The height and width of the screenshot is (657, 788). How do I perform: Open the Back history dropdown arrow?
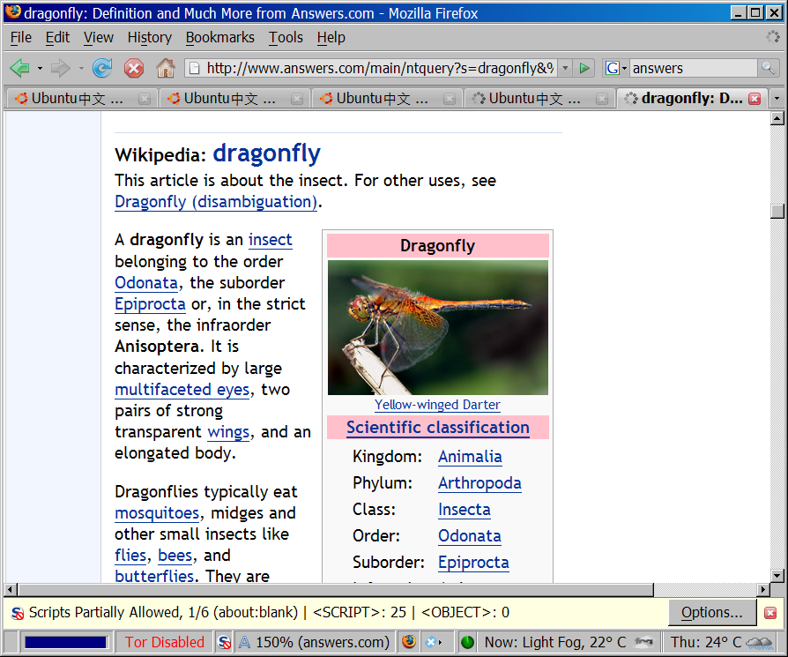click(x=40, y=69)
